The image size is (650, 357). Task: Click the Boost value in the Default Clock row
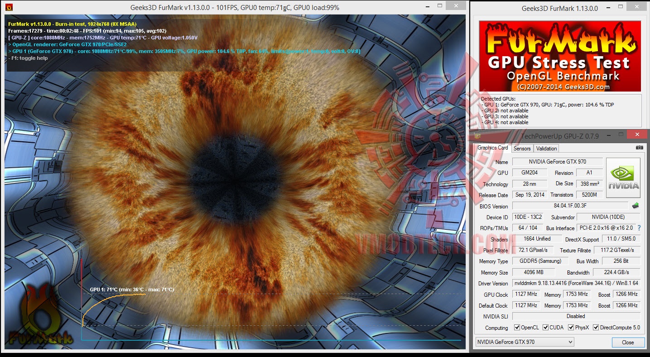626,305
